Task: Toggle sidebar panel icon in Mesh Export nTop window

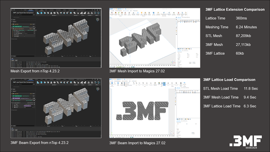Action: tap(14, 10)
